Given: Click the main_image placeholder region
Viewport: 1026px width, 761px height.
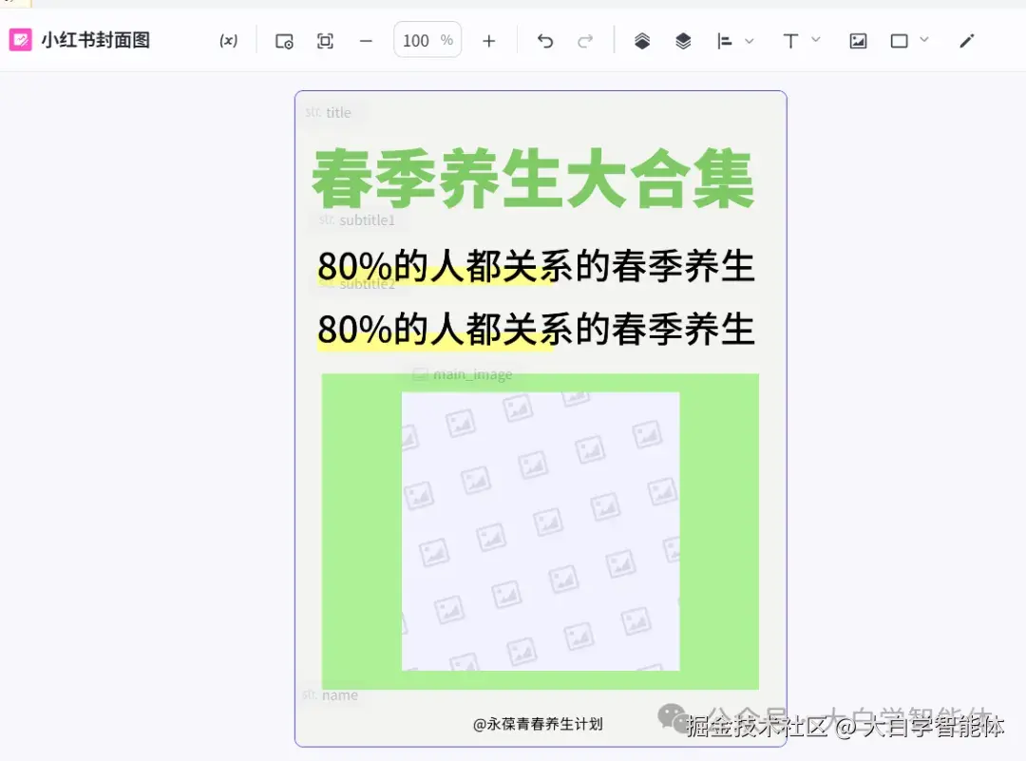Looking at the screenshot, I should pyautogui.click(x=540, y=532).
